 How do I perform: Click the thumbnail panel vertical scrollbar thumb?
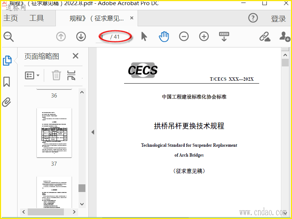[82, 188]
